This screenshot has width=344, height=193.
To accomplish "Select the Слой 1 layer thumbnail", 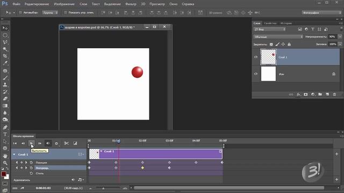I will click(268, 57).
